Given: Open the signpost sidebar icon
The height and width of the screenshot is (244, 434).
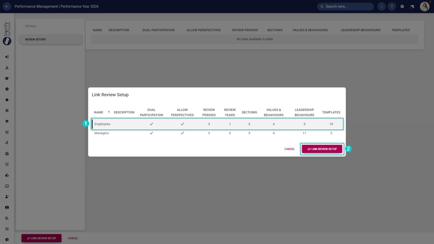Looking at the screenshot, I should [x=7, y=121].
